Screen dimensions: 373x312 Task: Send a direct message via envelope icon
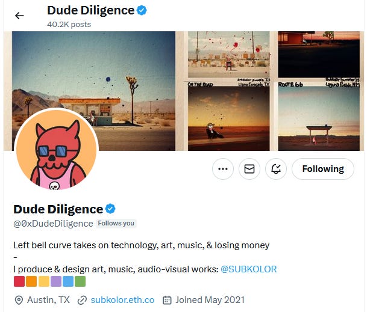coord(249,169)
